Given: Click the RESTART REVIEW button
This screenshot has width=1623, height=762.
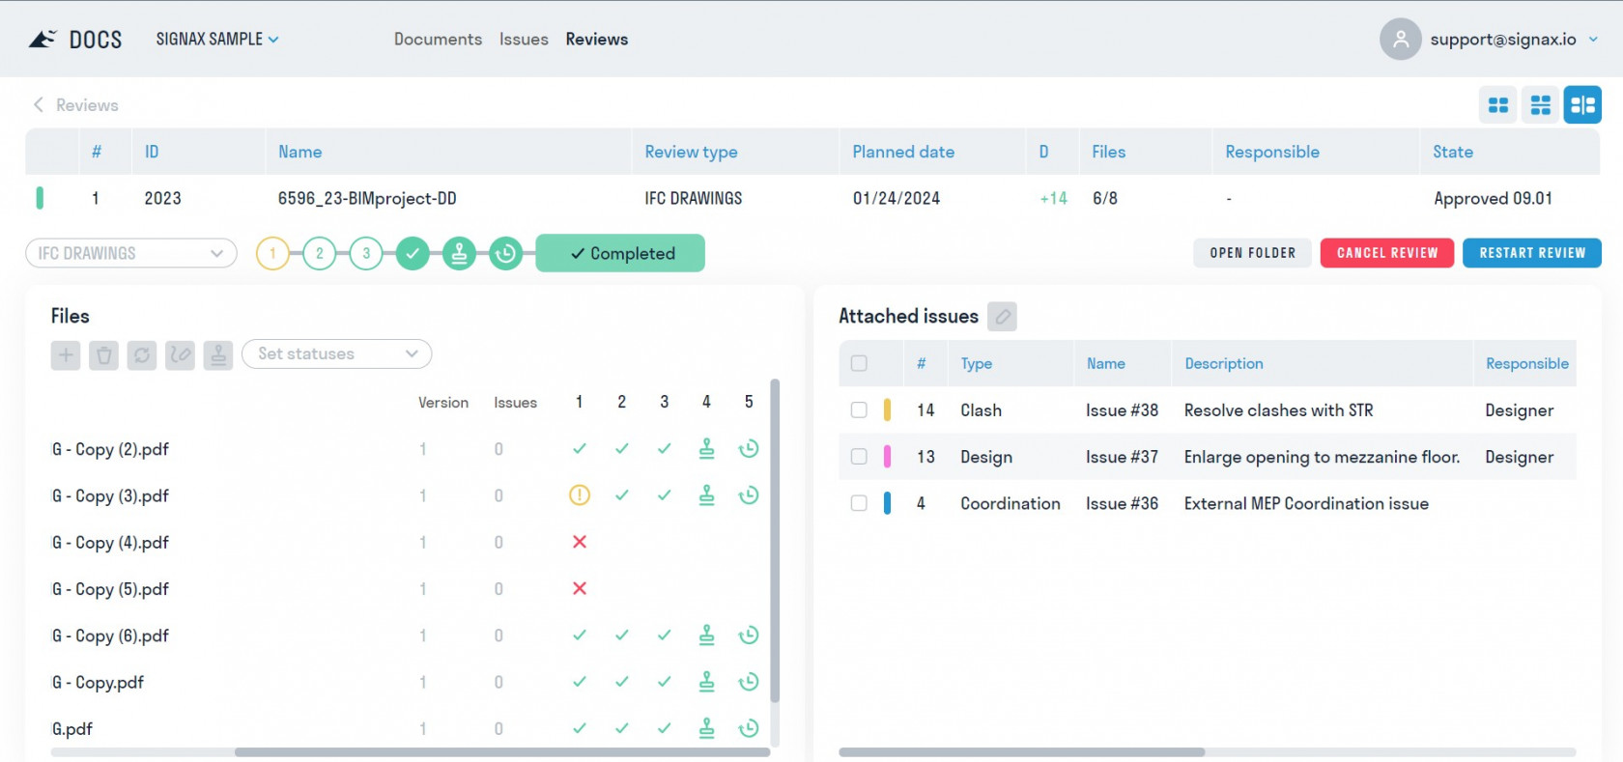Looking at the screenshot, I should (1532, 253).
